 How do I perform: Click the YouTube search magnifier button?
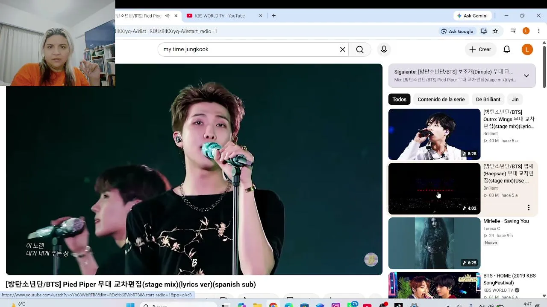(360, 49)
